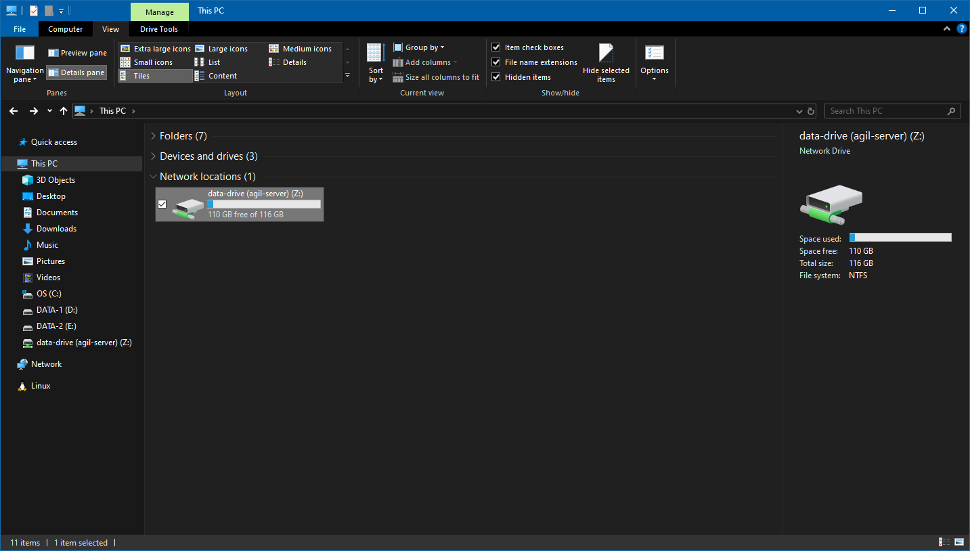Switch layout to Extra large icons
The width and height of the screenshot is (970, 551).
click(156, 49)
